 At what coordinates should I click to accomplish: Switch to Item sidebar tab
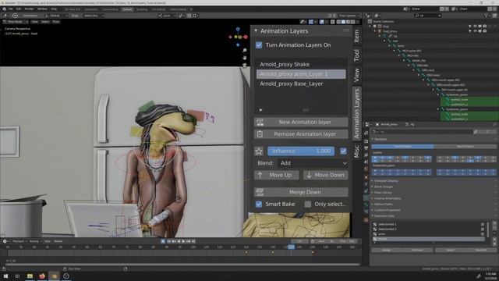pyautogui.click(x=356, y=36)
